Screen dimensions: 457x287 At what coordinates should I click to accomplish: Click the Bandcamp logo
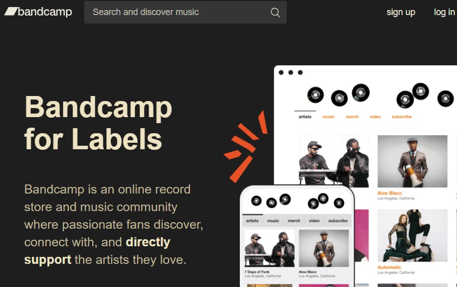pyautogui.click(x=38, y=12)
